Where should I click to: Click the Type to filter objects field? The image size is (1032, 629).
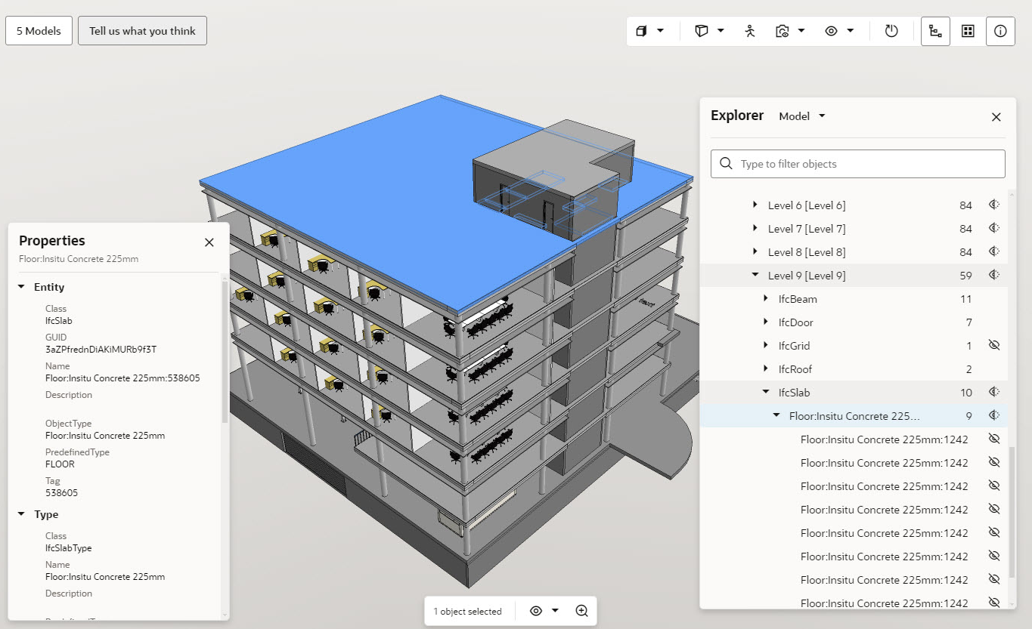(x=858, y=164)
